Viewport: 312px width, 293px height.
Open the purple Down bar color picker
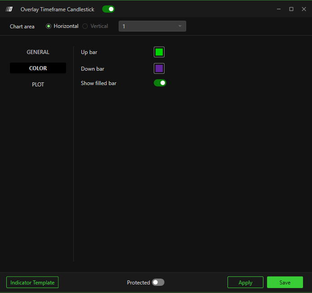pos(159,68)
